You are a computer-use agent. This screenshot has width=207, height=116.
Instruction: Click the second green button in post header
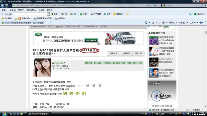click(x=98, y=63)
